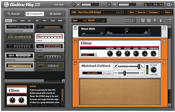Select the Rev component category
Image resolution: width=175 pixels, height=112 pixels.
click(x=45, y=21)
